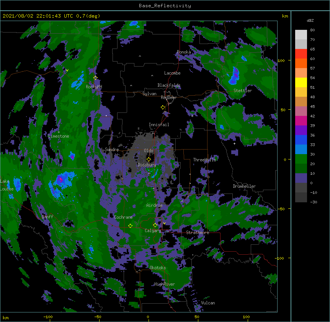The height and width of the screenshot is (322, 330).
Task: Click the Drumheller label
Action: click(244, 186)
